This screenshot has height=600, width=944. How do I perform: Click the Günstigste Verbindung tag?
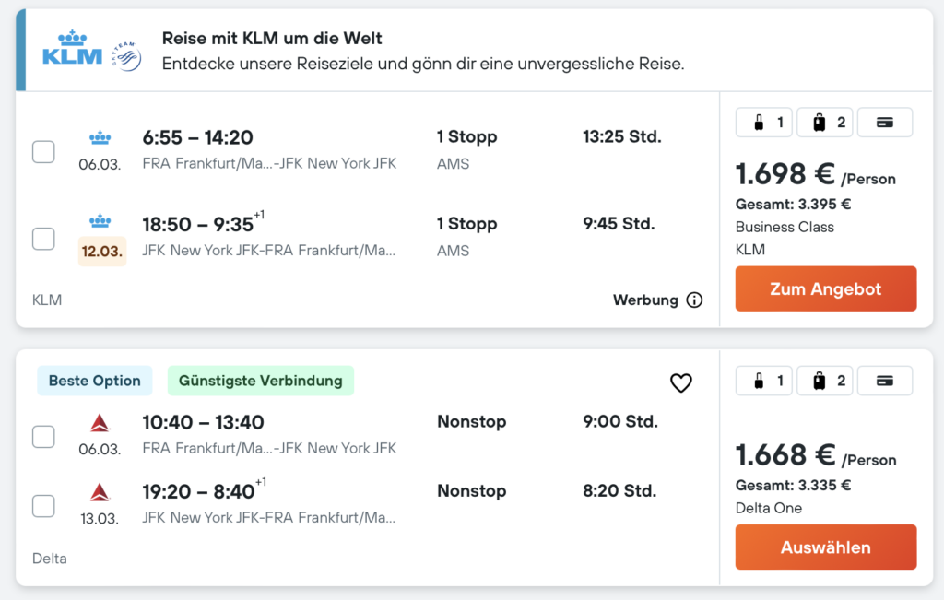pos(260,381)
